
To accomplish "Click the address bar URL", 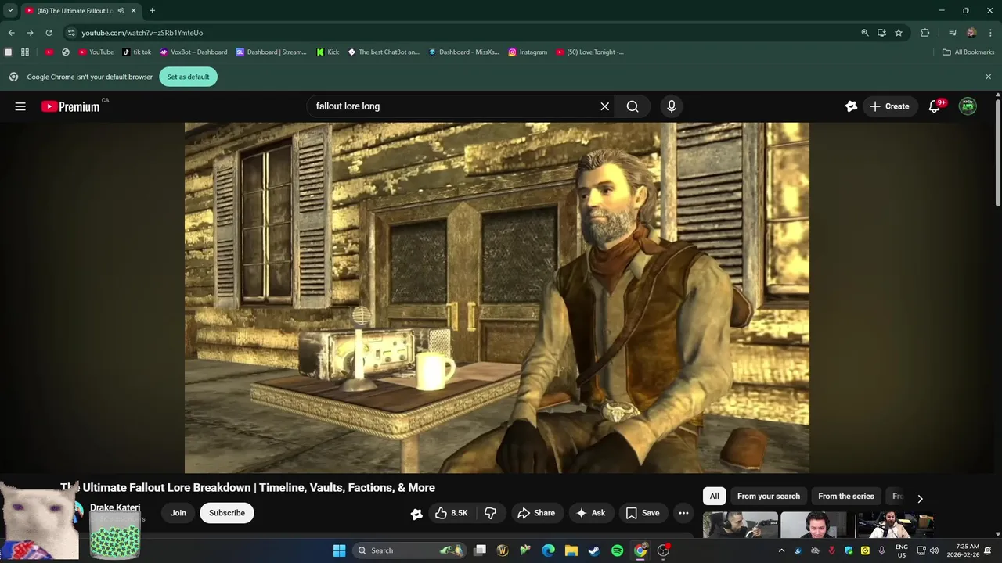I will point(142,33).
